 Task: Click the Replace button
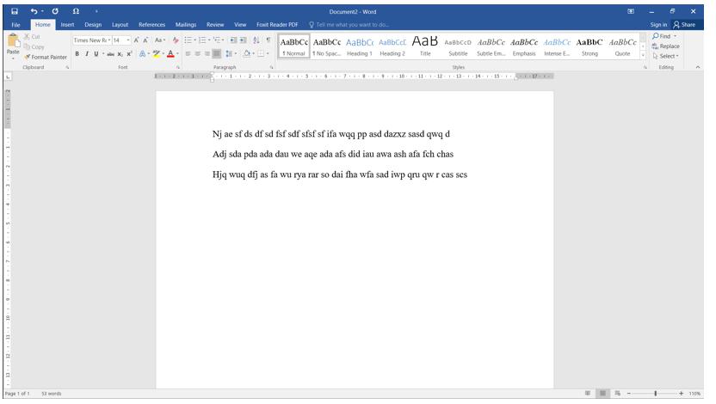click(666, 46)
